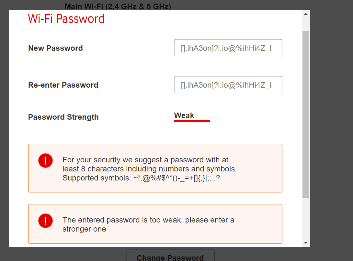The height and width of the screenshot is (261, 353).
Task: Click the password symbols suggestion message box
Action: (x=155, y=168)
